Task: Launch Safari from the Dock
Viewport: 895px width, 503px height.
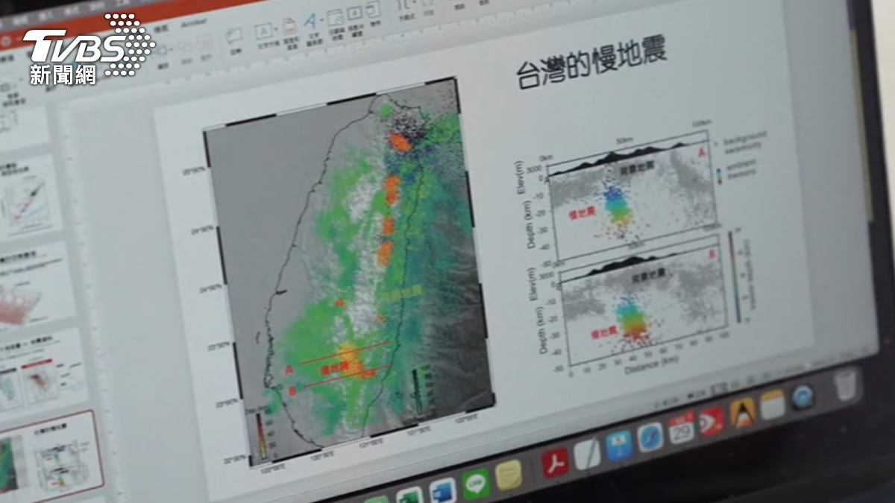Action: point(650,437)
